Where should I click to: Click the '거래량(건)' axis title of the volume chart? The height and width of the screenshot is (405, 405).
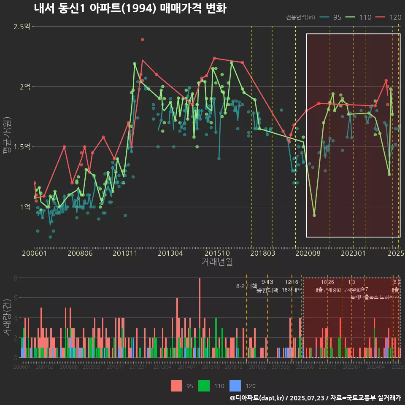pos(7,318)
